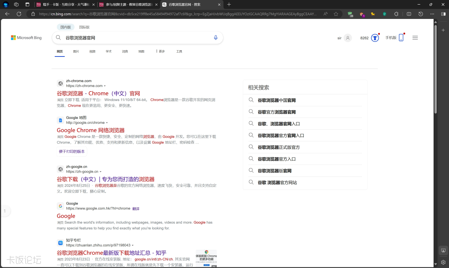Open result 谷歌下载（中文）| 专为您而打造的浏览器
This screenshot has height=268, width=449.
pyautogui.click(x=106, y=179)
